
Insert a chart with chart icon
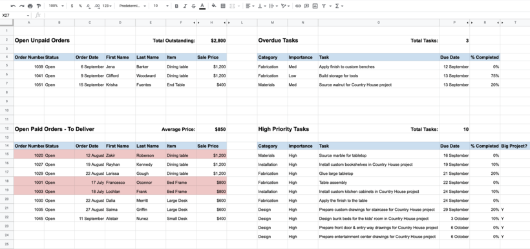point(315,6)
